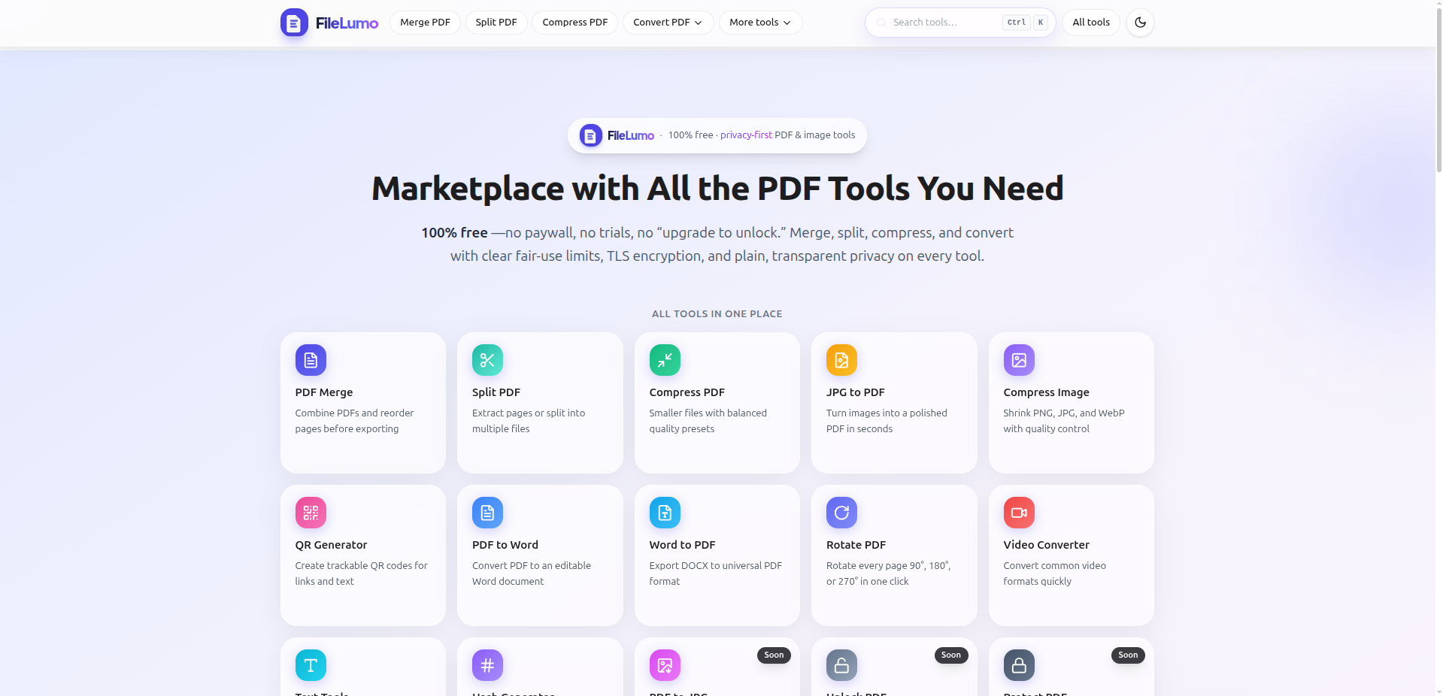1443x696 pixels.
Task: Open the Word to PDF card title
Action: pos(682,545)
